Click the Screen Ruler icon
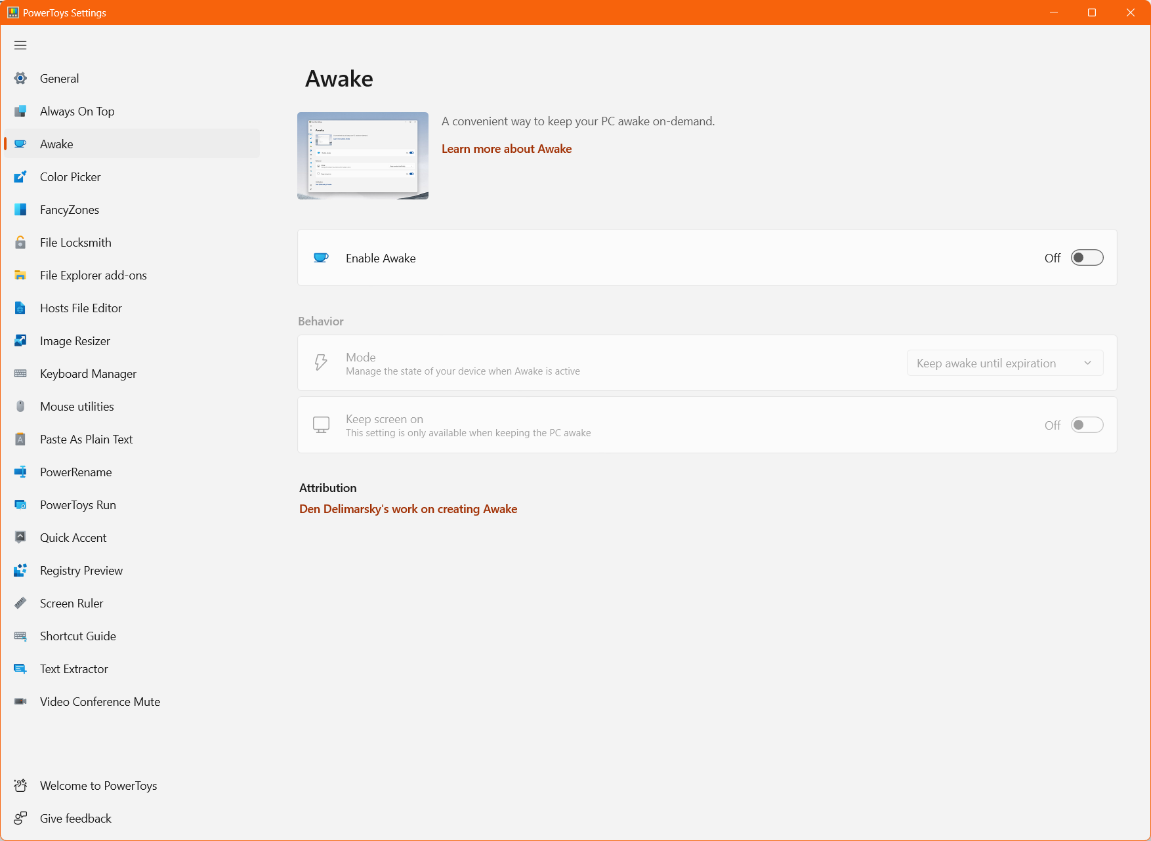The width and height of the screenshot is (1151, 841). click(20, 603)
